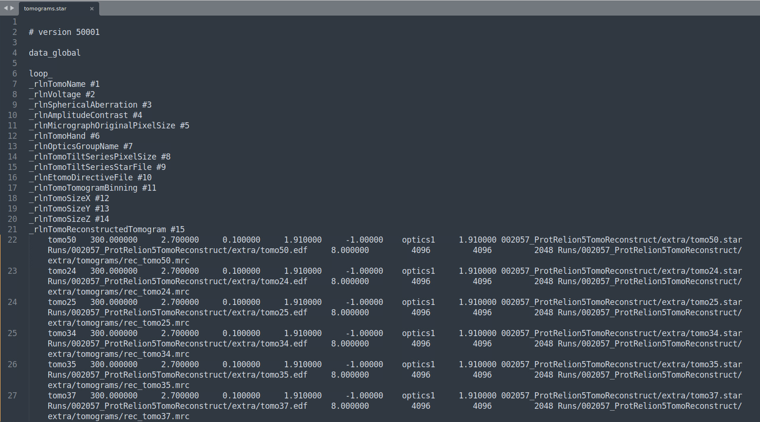Click 'extra/tomograms/rec_tomo37.mrc' path
The image size is (760, 422).
pyautogui.click(x=119, y=416)
